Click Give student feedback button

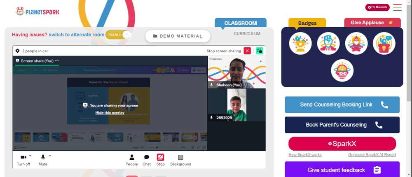[x=342, y=170]
